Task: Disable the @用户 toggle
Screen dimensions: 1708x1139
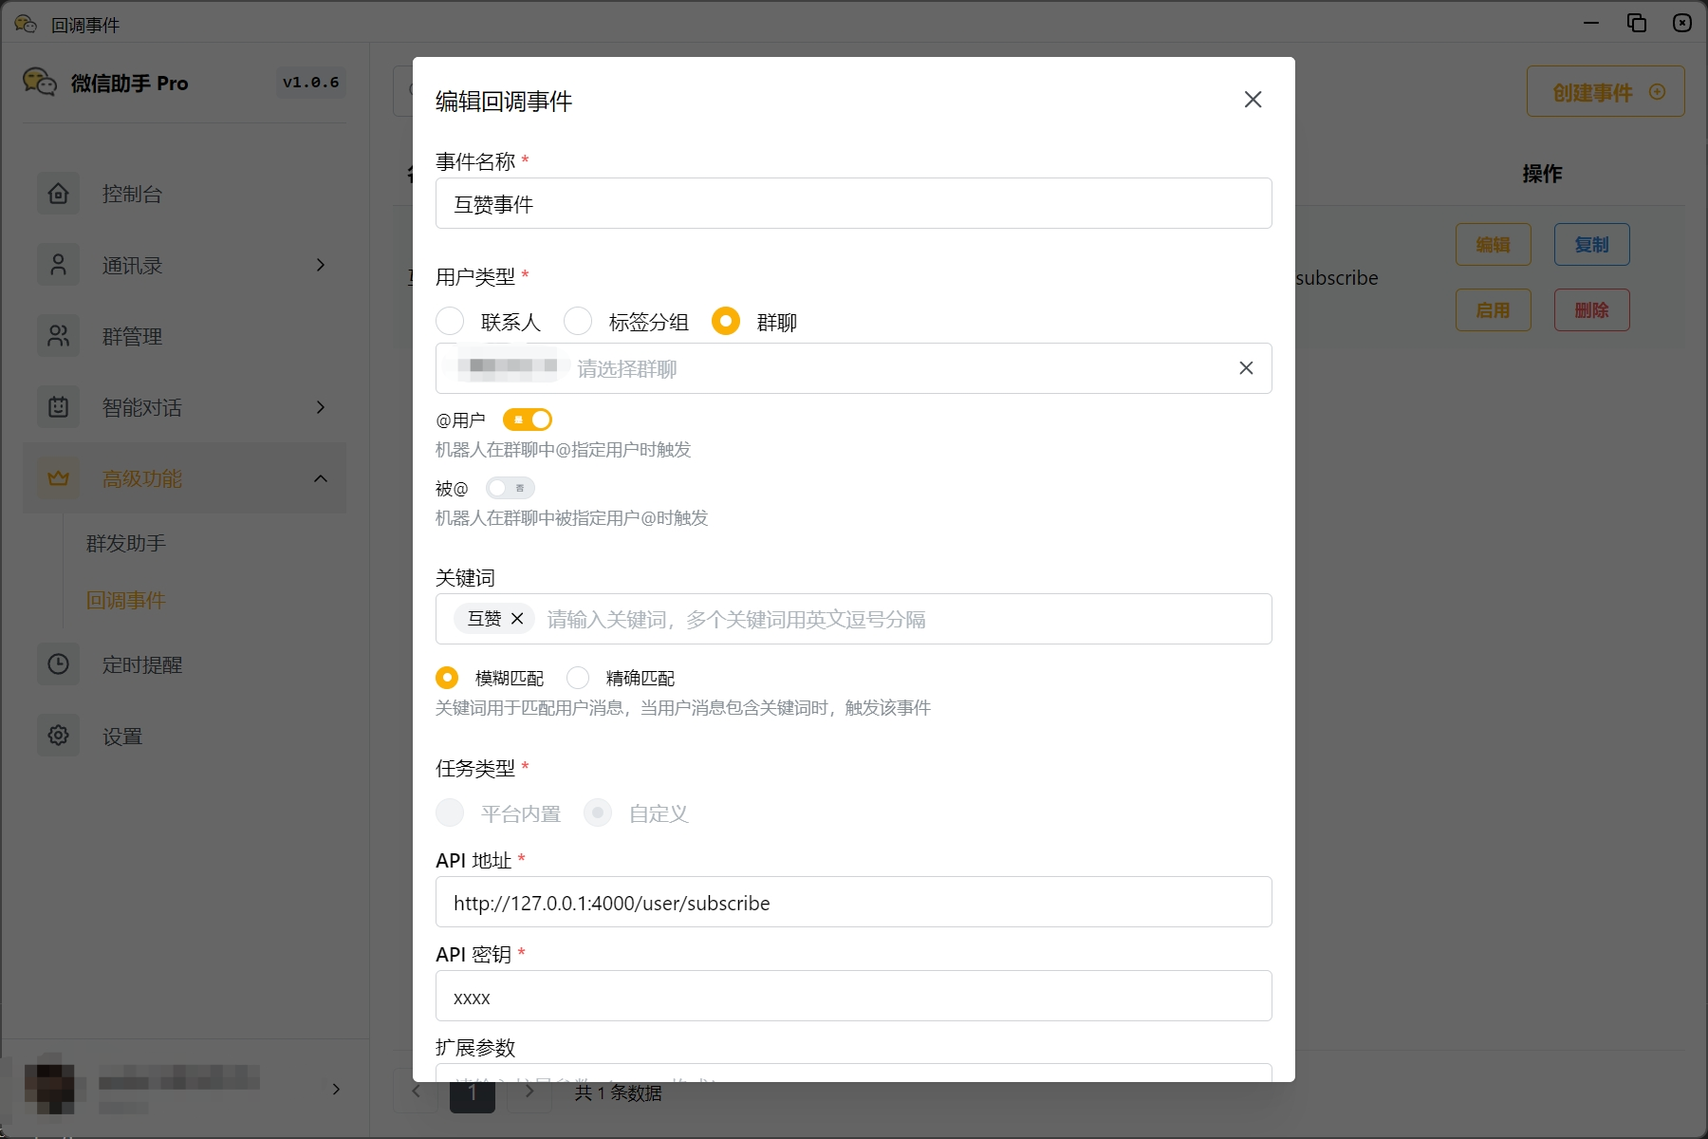Action: pos(528,419)
